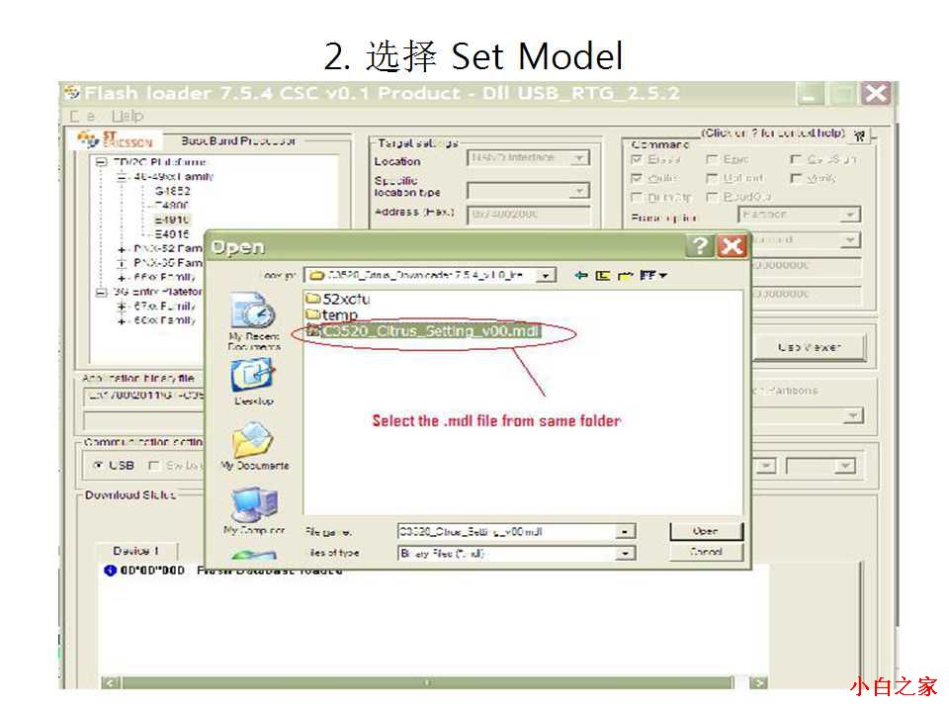Click the blue info icon in the status log
The width and height of the screenshot is (949, 712).
[x=110, y=571]
